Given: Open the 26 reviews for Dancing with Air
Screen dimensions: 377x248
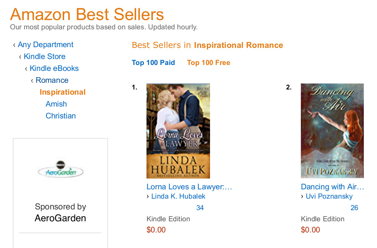Looking at the screenshot, I should pos(354,208).
